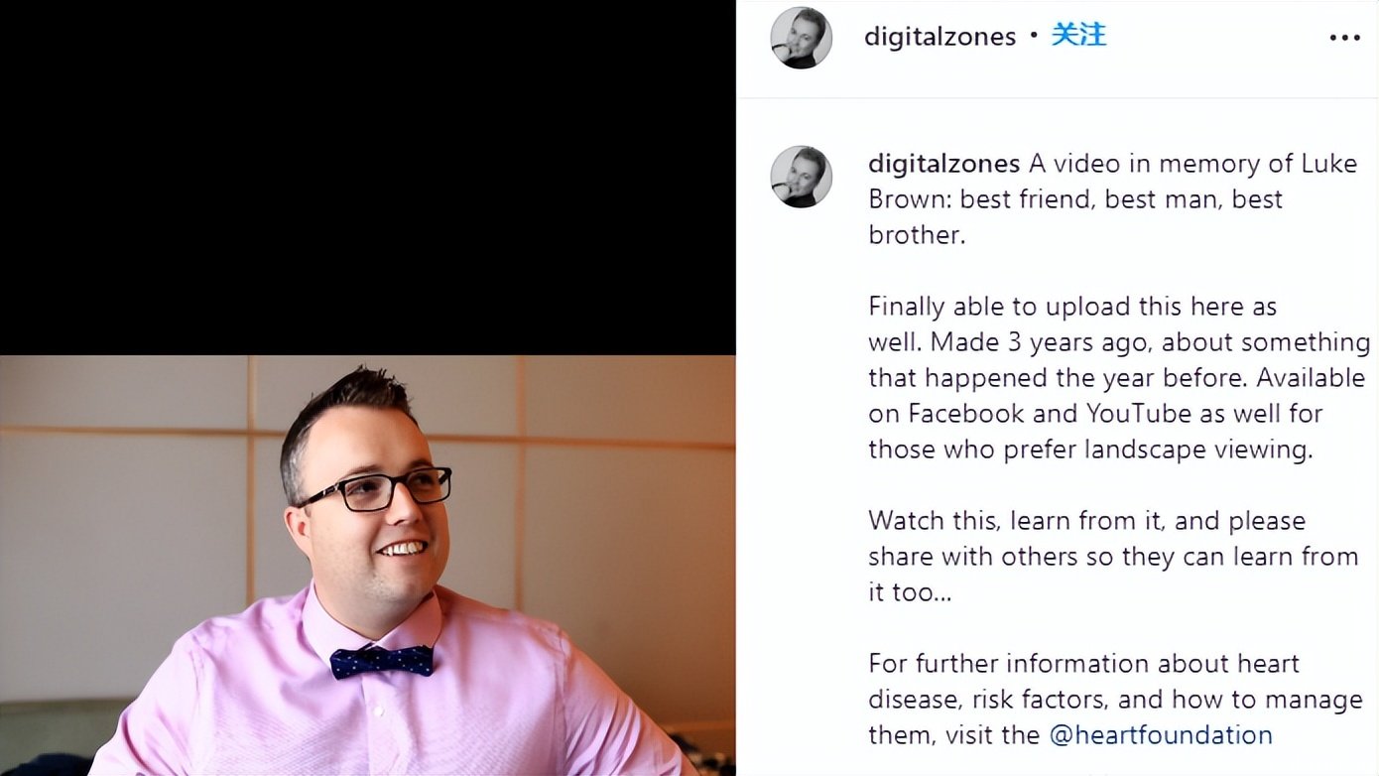
Task: Open the @heartfoundation mention link
Action: (x=1161, y=735)
